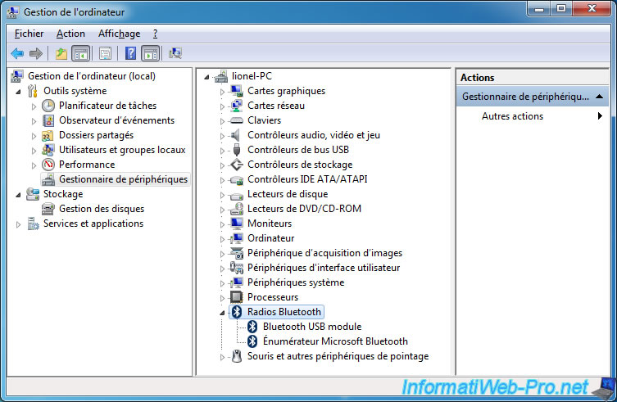Click the Claviers keyboard icon
The width and height of the screenshot is (617, 402).
(237, 120)
